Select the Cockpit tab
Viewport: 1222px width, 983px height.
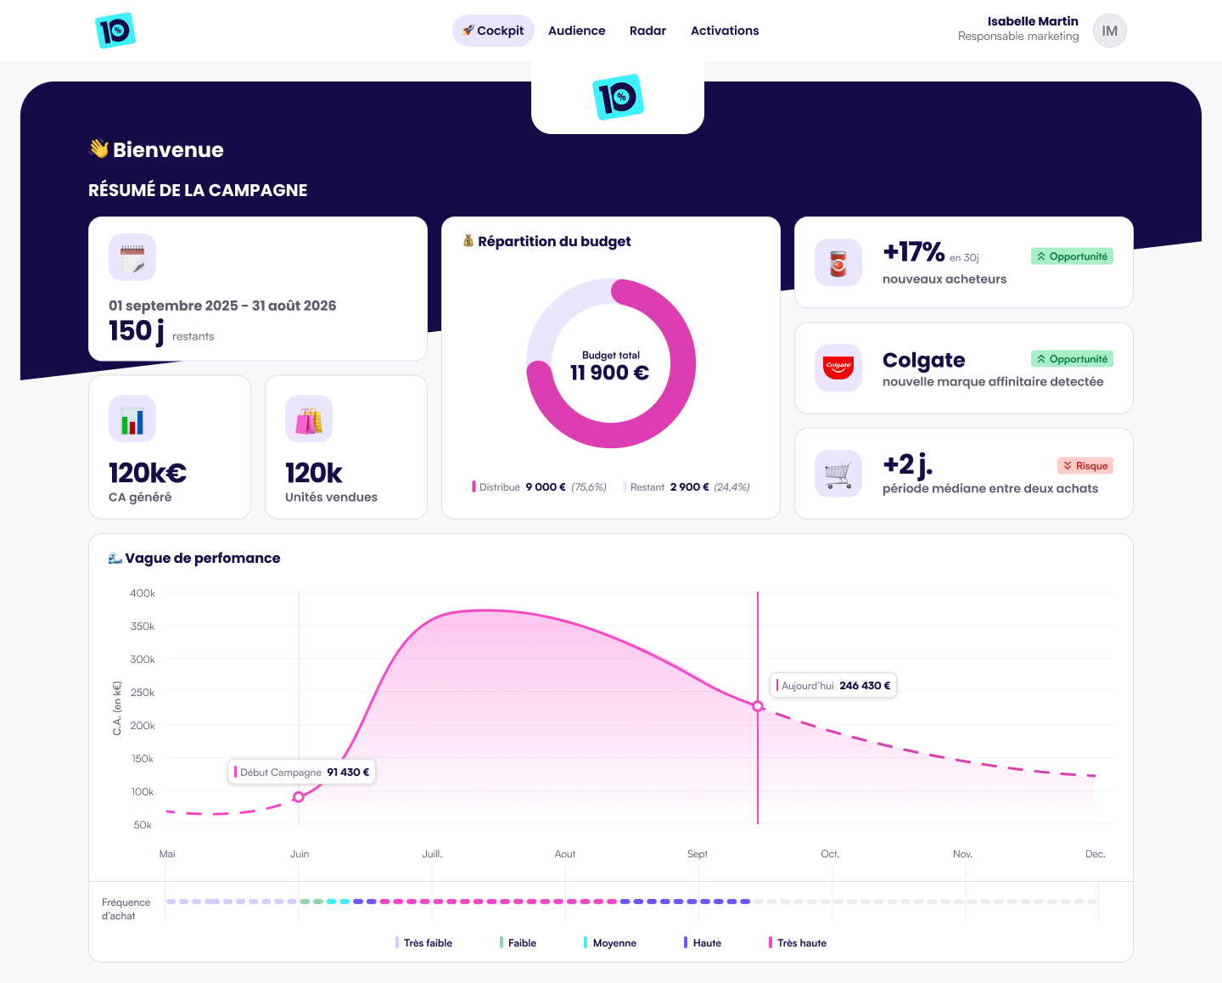pos(493,31)
